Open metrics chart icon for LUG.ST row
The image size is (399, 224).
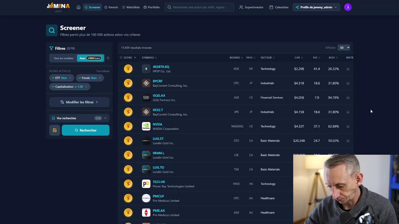pos(348,141)
